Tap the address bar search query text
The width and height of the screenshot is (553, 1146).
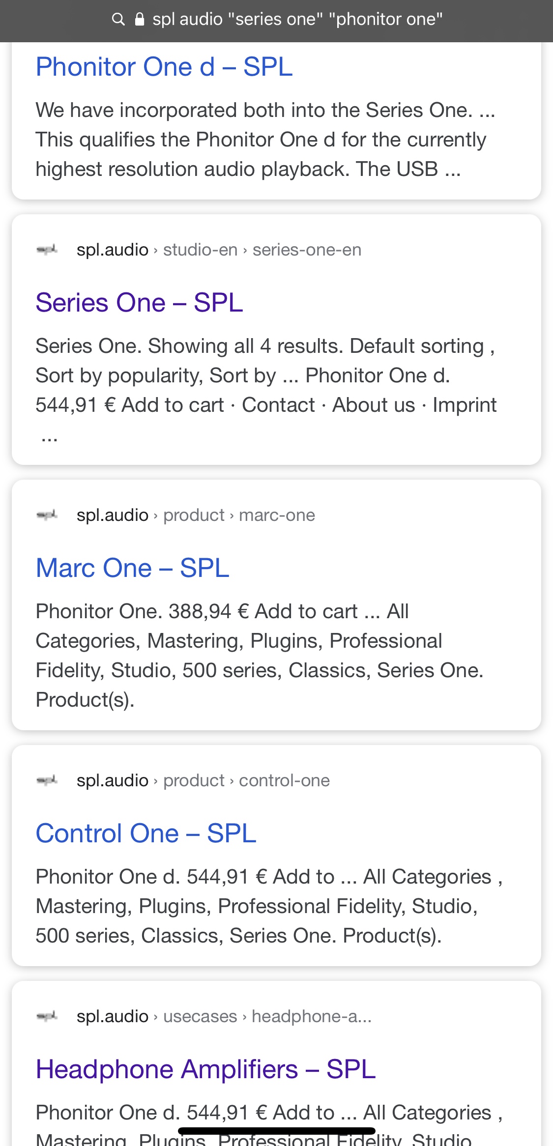point(297,19)
